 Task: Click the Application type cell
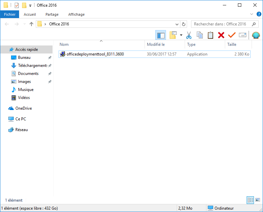pos(197,54)
